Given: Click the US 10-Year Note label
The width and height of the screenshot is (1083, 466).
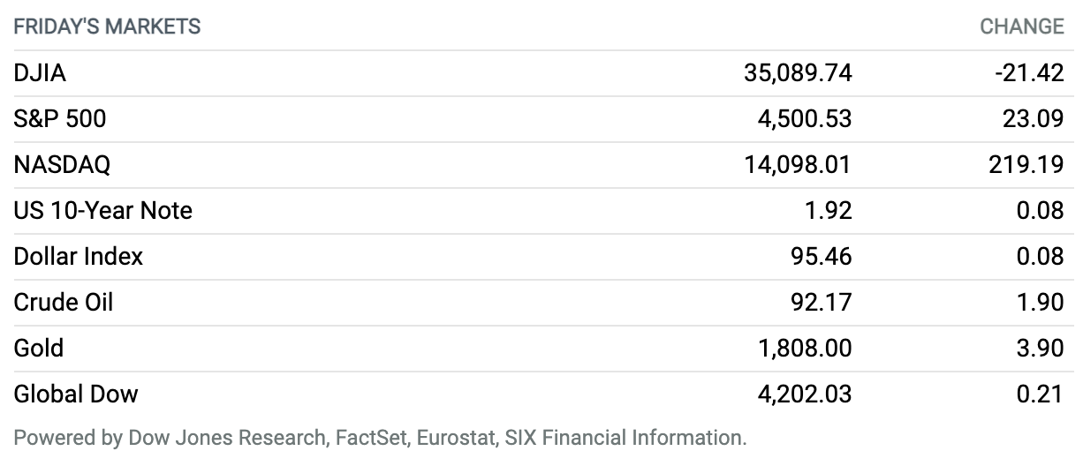Looking at the screenshot, I should point(102,211).
